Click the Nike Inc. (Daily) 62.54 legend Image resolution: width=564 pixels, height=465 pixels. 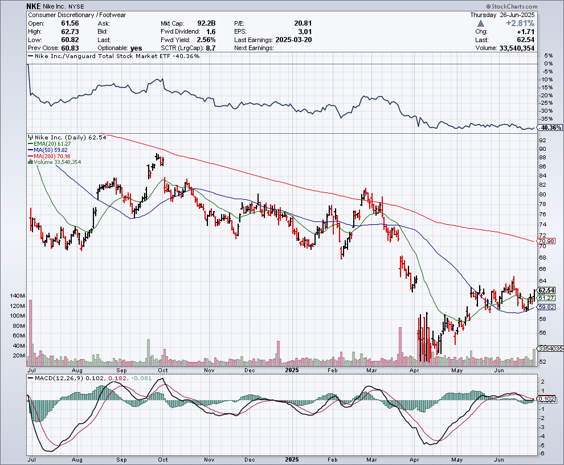(x=68, y=137)
